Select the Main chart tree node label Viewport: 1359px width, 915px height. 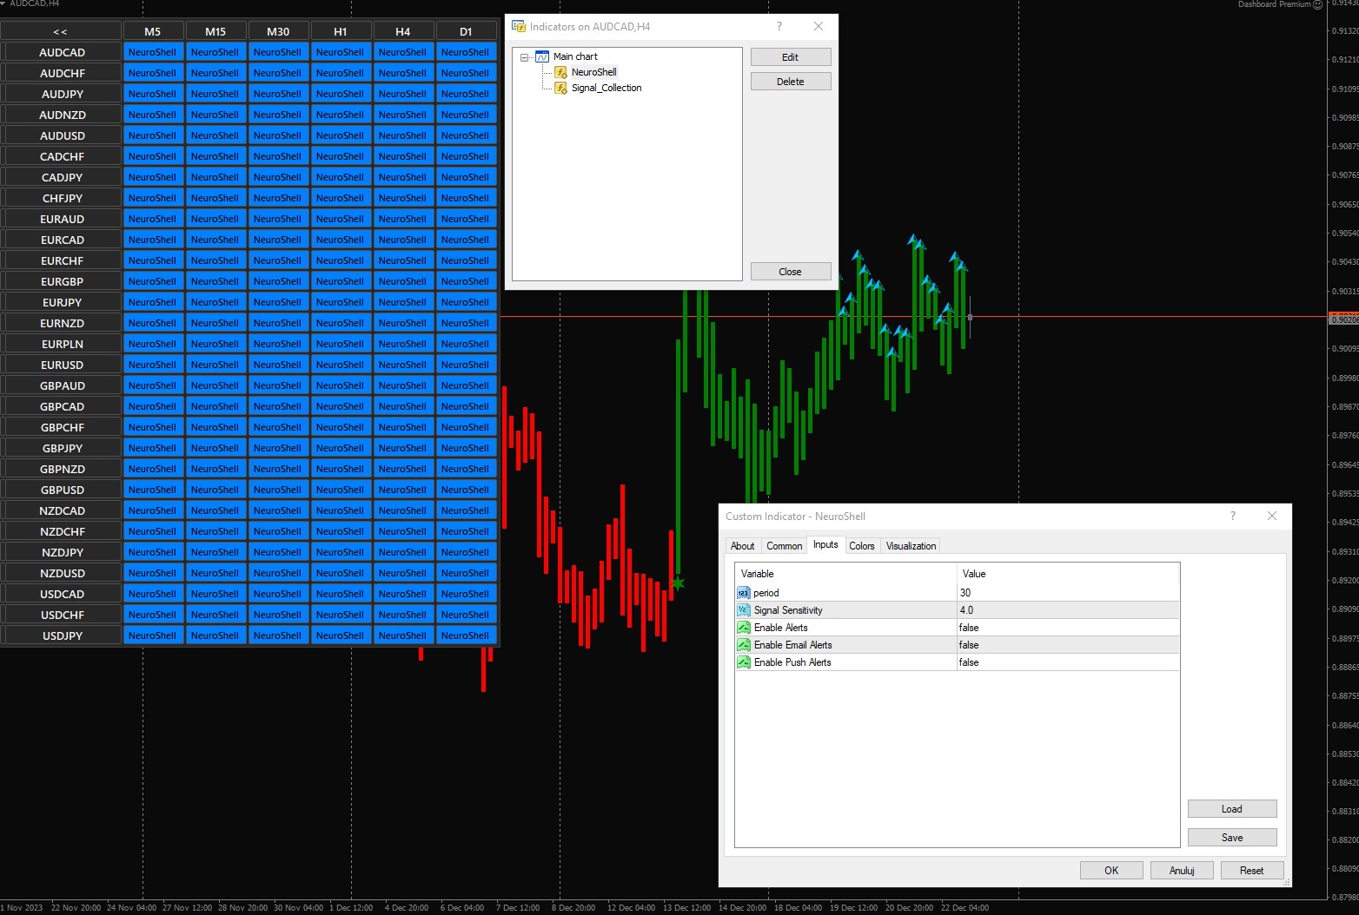click(x=575, y=56)
